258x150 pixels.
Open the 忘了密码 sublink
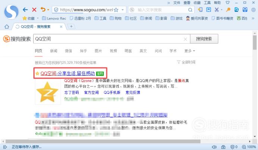(72, 93)
